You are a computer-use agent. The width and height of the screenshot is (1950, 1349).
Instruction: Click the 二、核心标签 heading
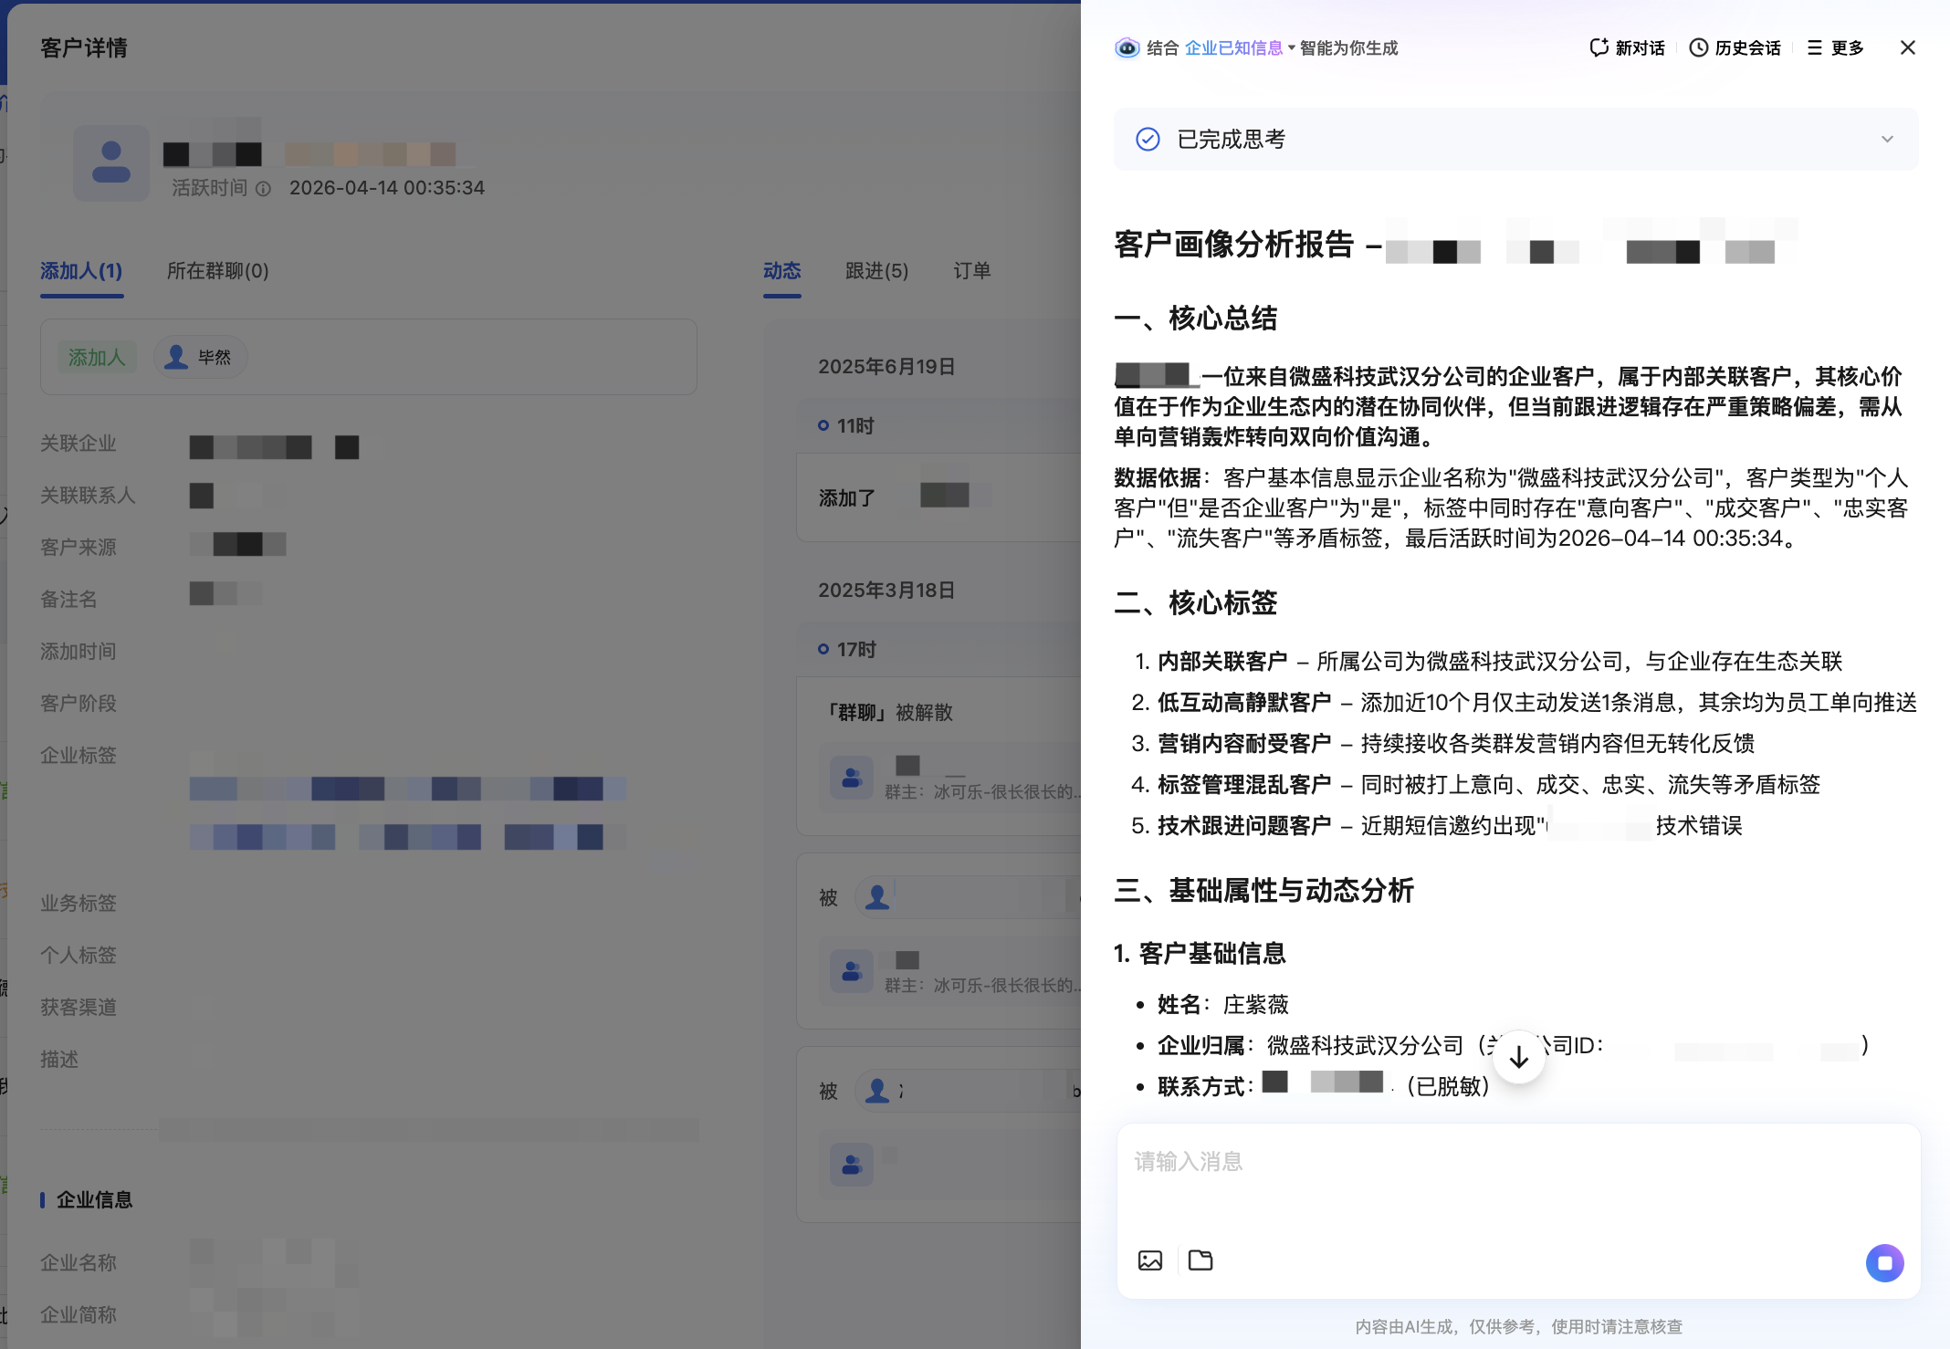point(1196,603)
